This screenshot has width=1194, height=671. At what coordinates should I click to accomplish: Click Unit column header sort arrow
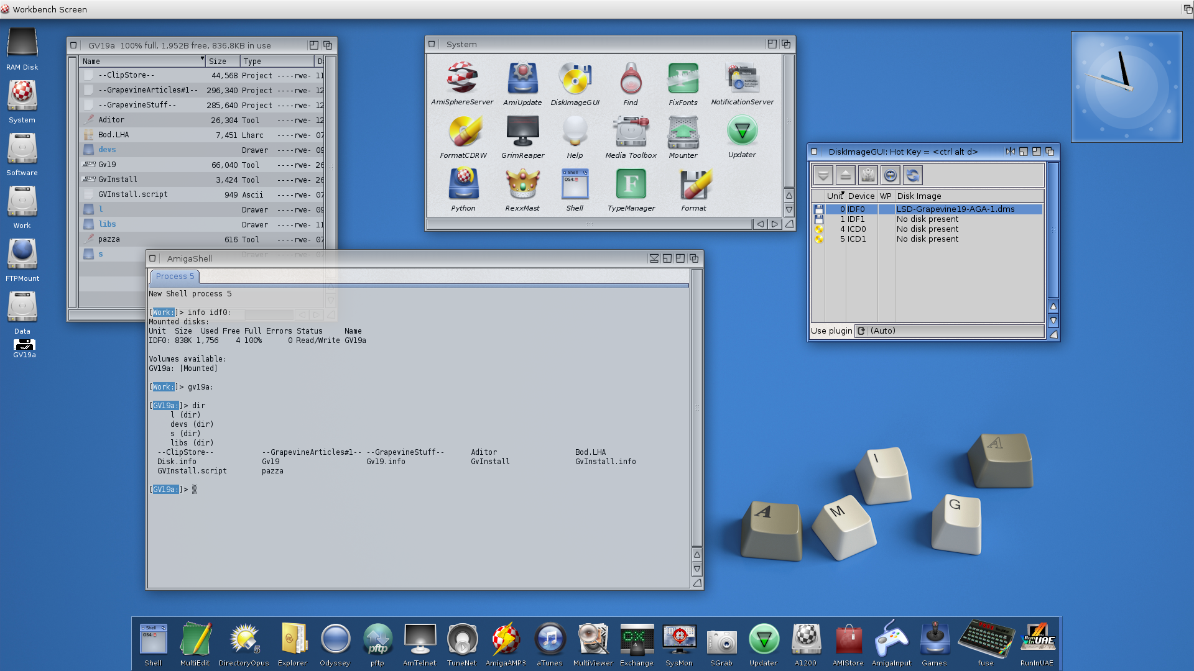[843, 194]
